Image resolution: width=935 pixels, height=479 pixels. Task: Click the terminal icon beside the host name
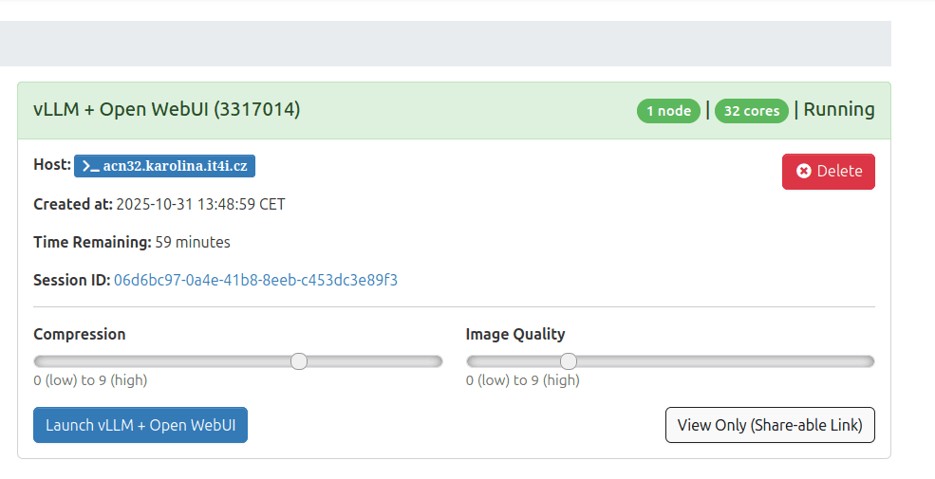(x=91, y=167)
